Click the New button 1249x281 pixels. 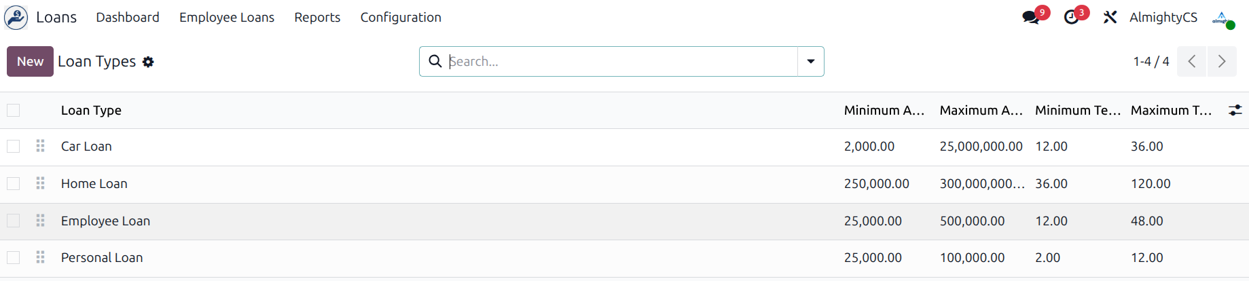pos(30,62)
